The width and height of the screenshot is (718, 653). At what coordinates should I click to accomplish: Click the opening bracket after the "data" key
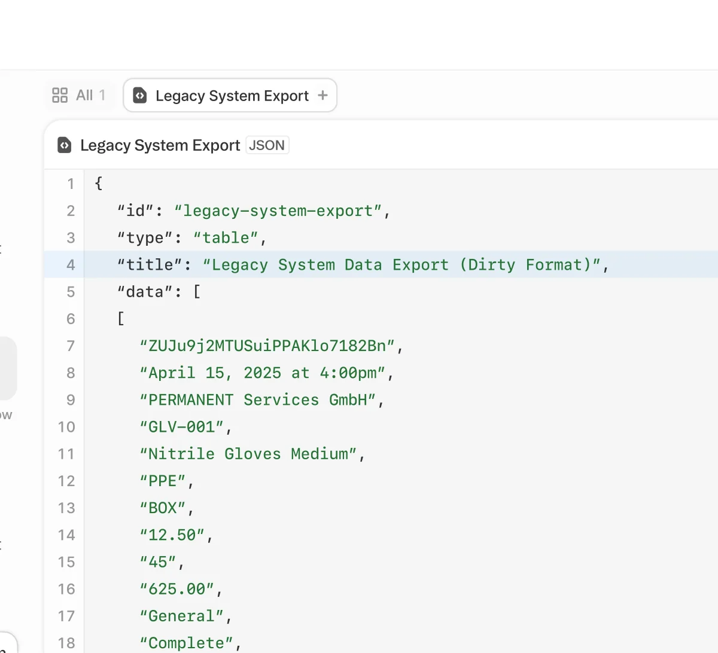(x=197, y=292)
